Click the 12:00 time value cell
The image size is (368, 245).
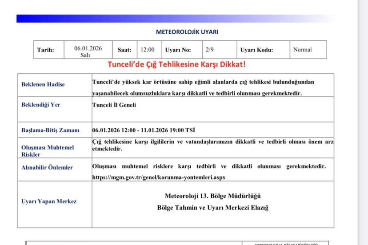pyautogui.click(x=148, y=50)
